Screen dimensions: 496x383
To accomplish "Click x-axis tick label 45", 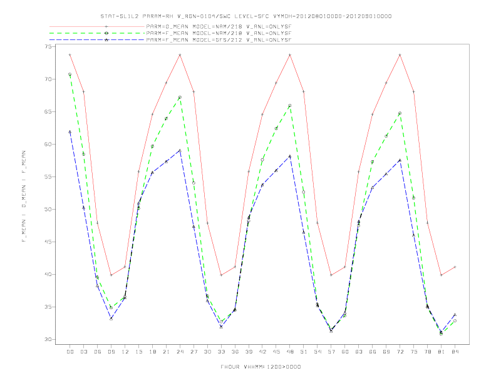I will click(276, 352).
